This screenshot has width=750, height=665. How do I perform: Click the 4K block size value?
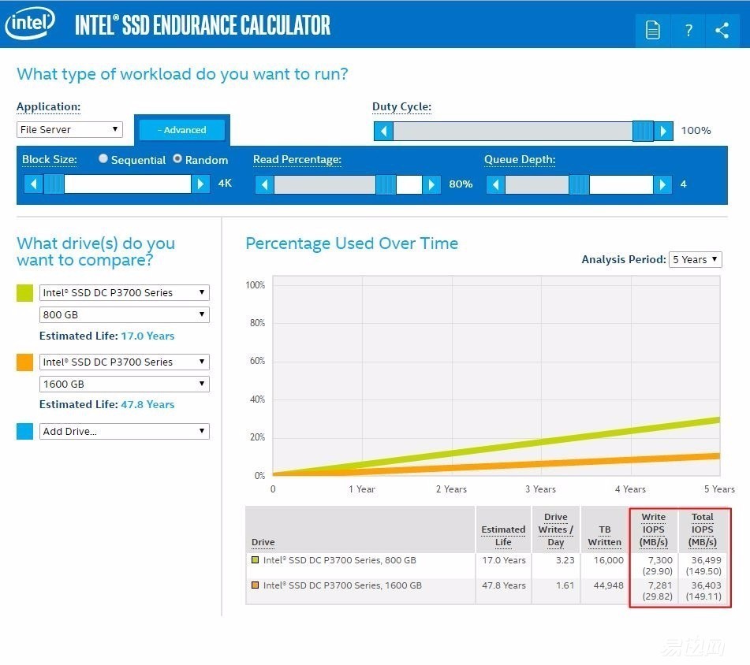[225, 183]
